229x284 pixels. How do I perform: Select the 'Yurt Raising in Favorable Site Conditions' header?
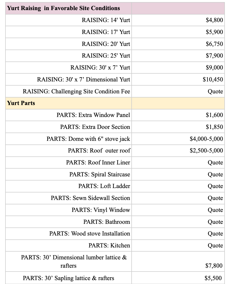[63, 8]
